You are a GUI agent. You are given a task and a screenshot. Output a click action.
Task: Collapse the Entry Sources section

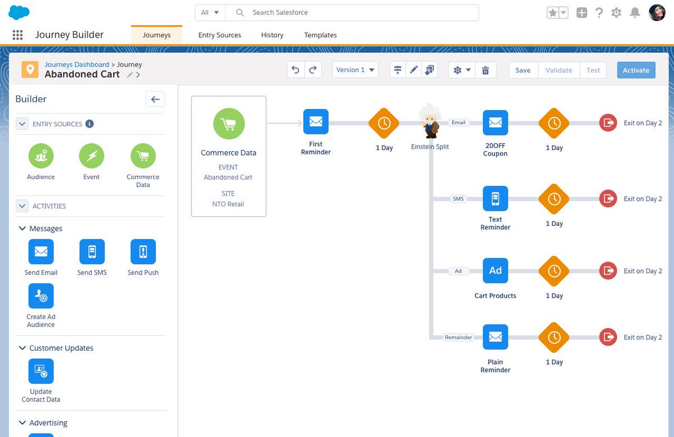tap(22, 124)
